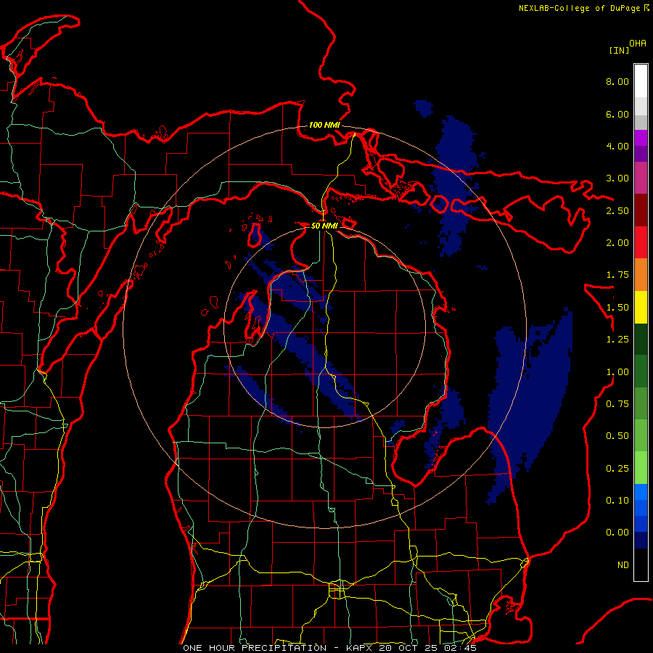Select the 0.50 legend value

617,436
